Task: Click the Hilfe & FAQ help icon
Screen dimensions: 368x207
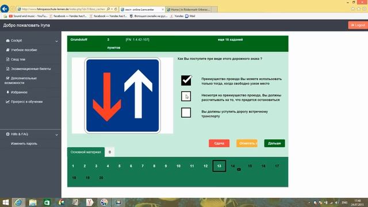Action: pos(7,134)
